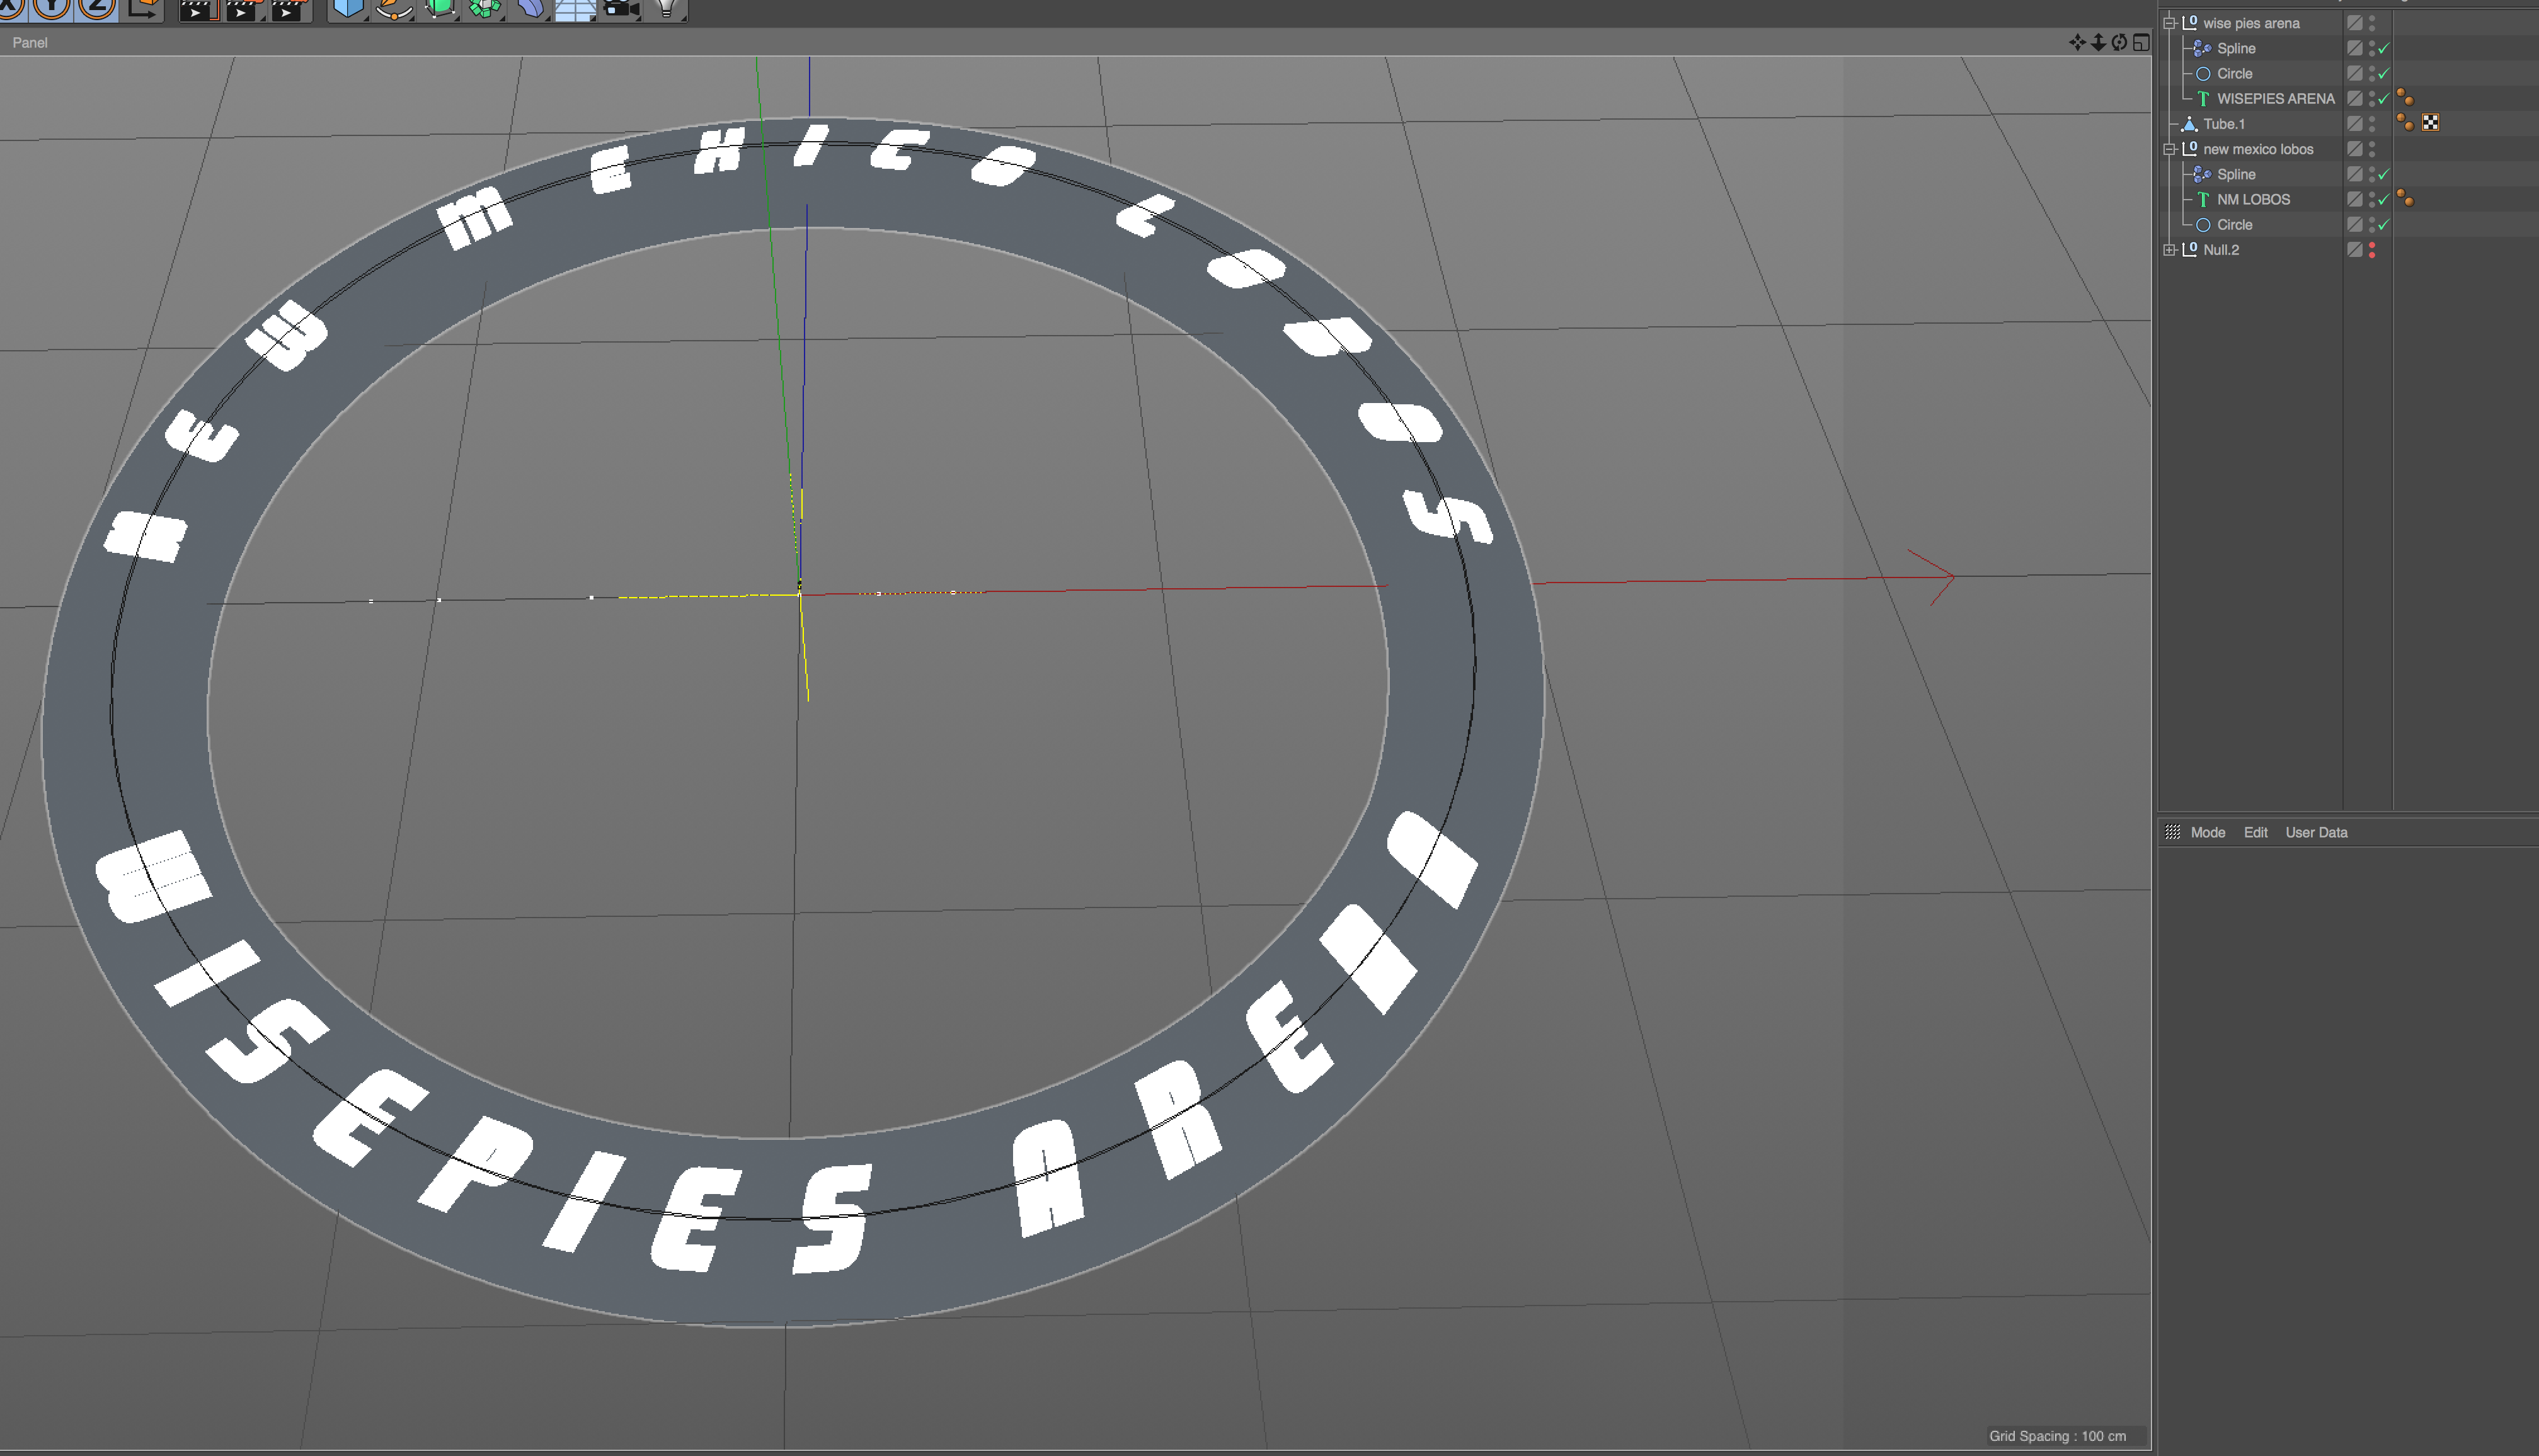Open the MoGraph cloner toolbar icon
This screenshot has height=1456, width=2539.
[485, 9]
